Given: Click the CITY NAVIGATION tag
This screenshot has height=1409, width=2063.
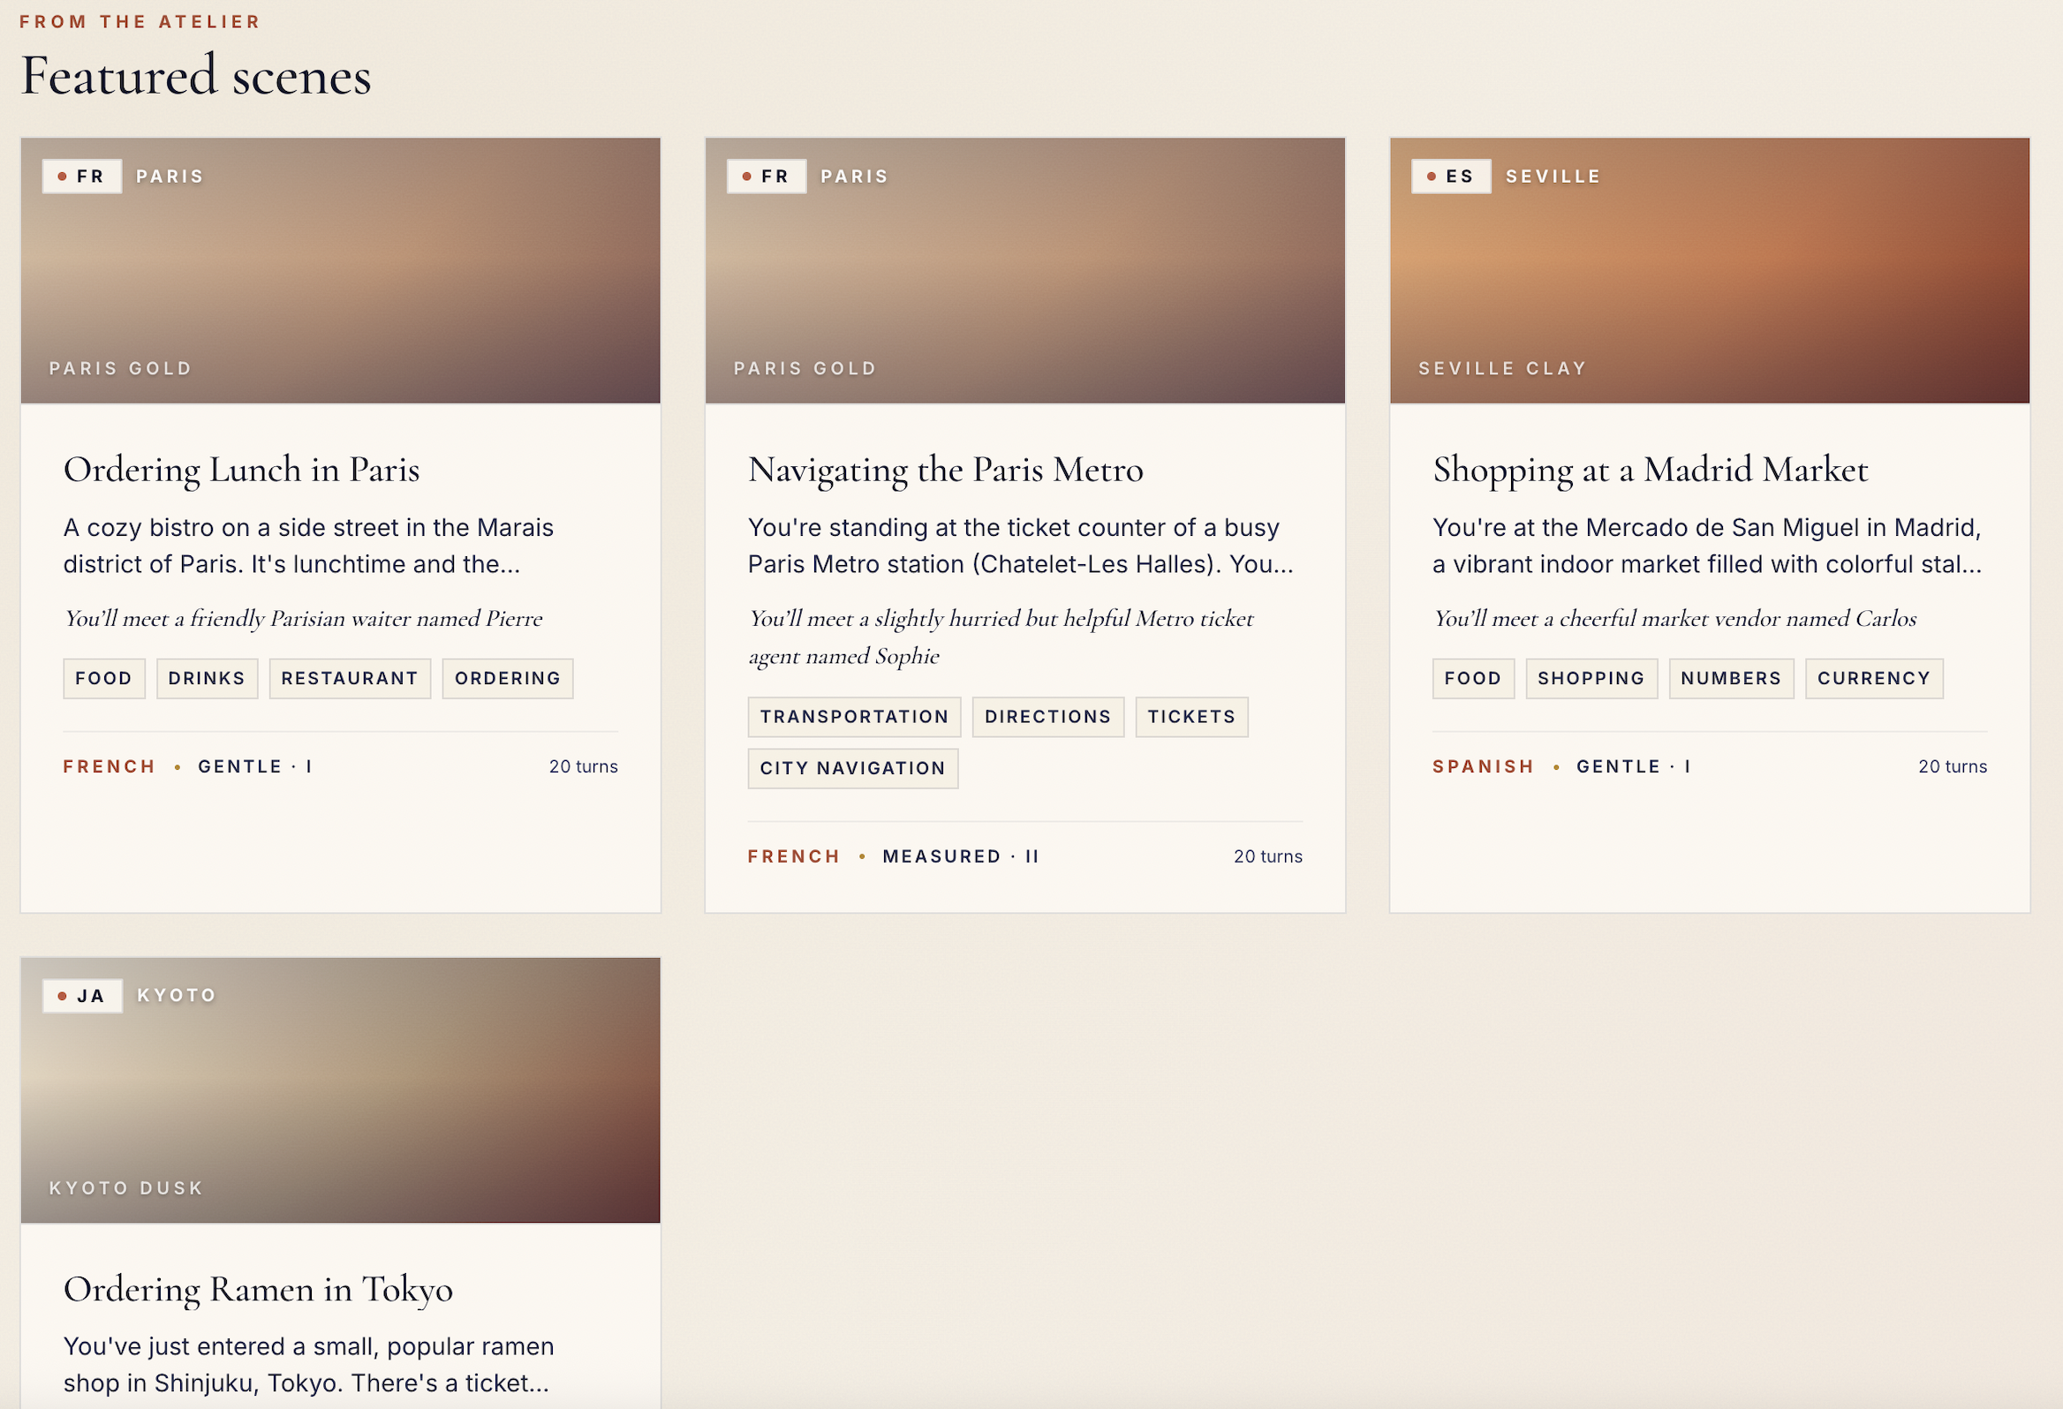Looking at the screenshot, I should tap(852, 768).
